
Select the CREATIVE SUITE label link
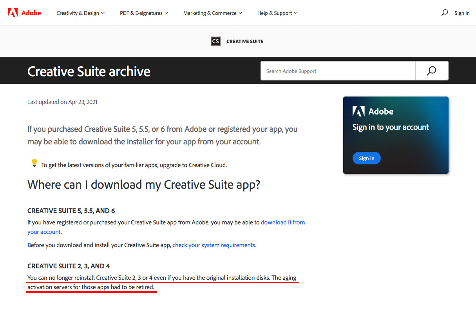coord(245,41)
